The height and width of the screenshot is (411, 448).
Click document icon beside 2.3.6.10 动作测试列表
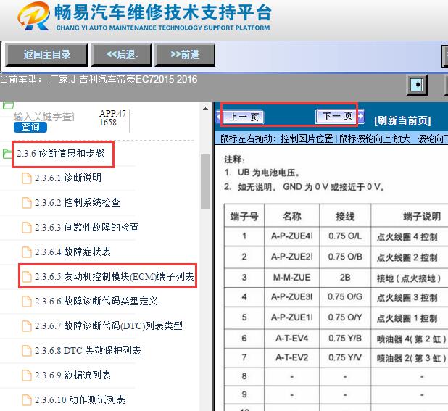[x=27, y=400]
